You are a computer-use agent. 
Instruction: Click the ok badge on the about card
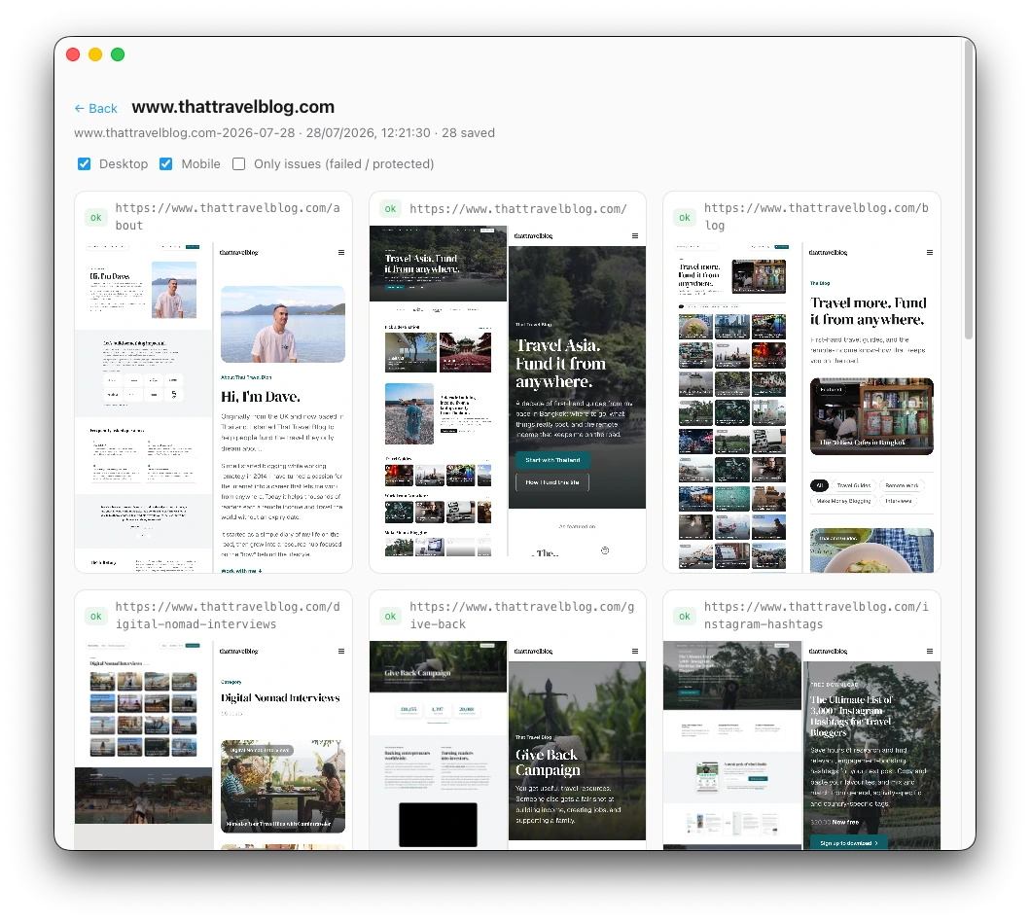[x=96, y=217]
